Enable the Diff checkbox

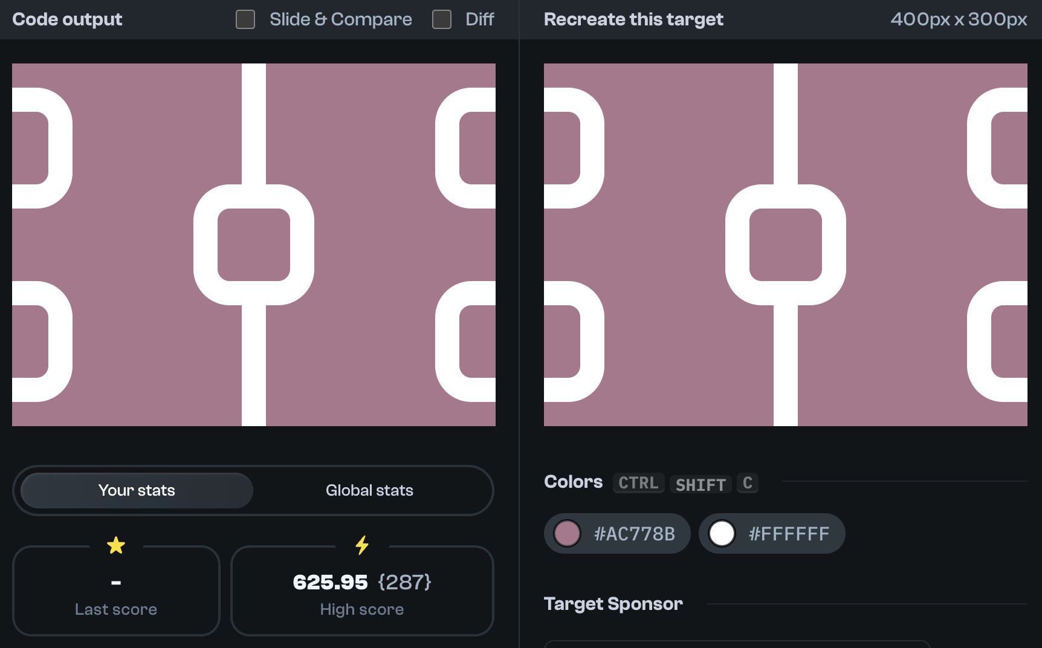click(442, 19)
